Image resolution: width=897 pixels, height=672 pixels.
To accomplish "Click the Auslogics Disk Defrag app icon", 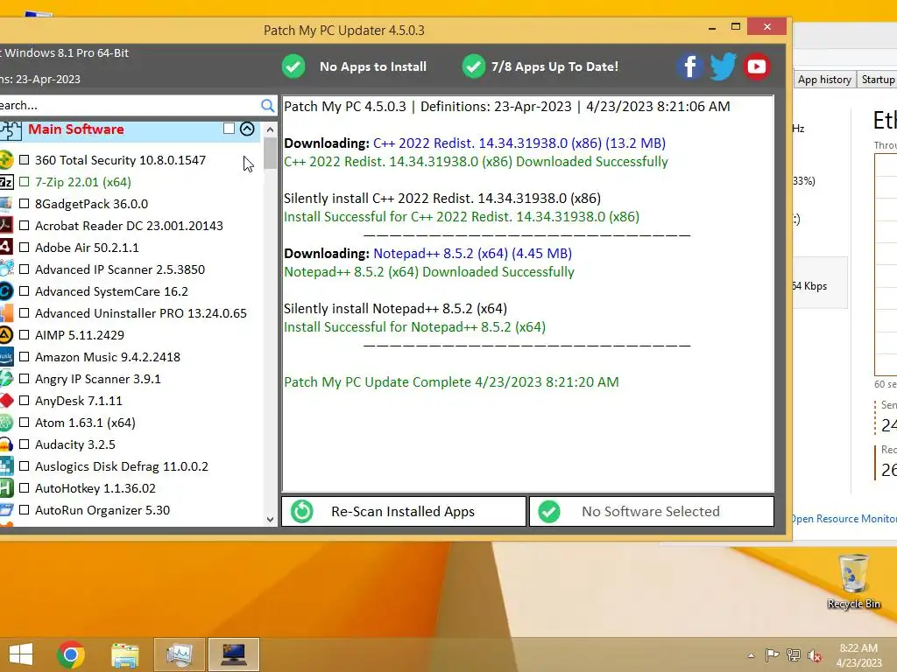I will pyautogui.click(x=6, y=466).
